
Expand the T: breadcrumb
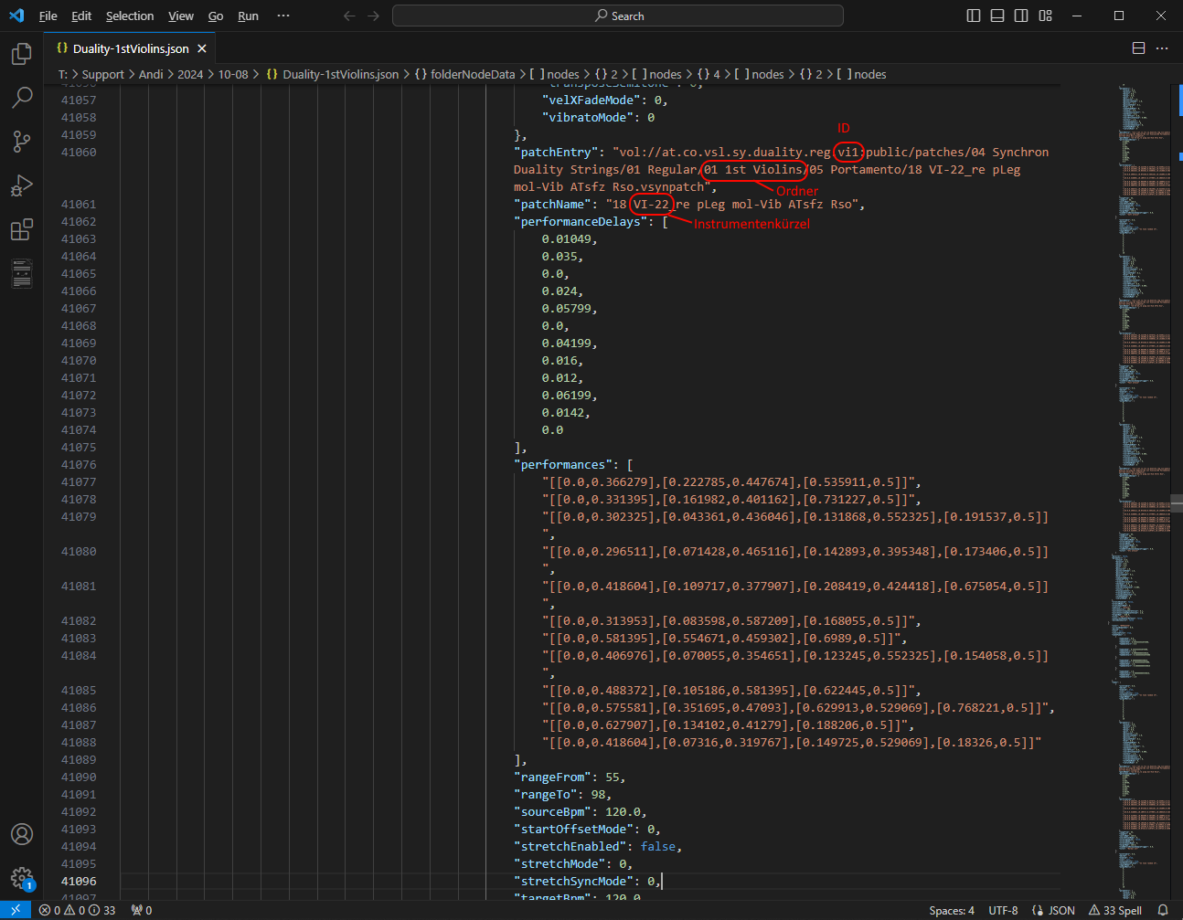63,74
